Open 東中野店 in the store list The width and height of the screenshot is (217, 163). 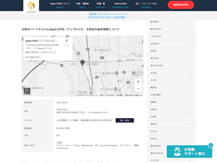(171, 22)
